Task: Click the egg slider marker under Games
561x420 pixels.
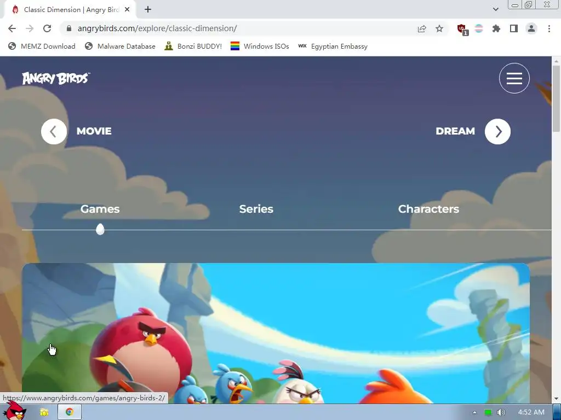Action: tap(100, 229)
